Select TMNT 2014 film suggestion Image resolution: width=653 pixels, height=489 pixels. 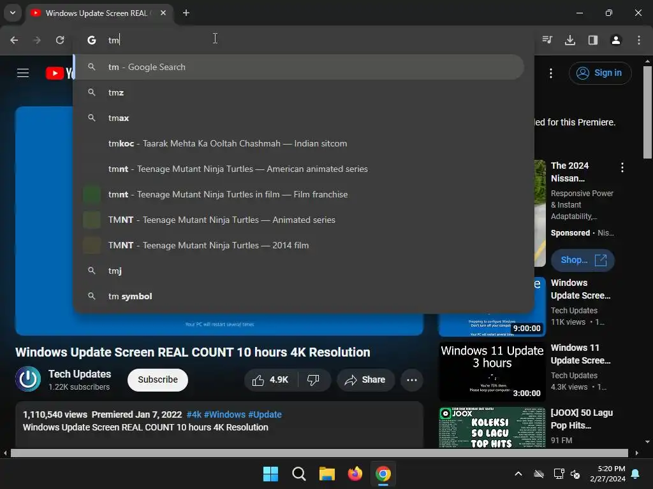tap(298, 245)
